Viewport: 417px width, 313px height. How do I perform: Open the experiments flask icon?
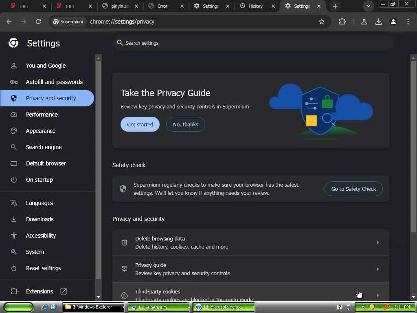pyautogui.click(x=364, y=22)
